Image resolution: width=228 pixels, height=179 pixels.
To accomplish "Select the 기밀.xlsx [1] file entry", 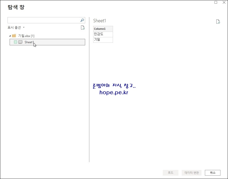I will (26, 36).
